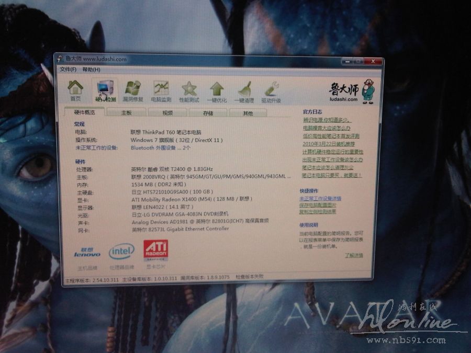
Task: Close the 鲁大师 window
Action: [x=373, y=61]
